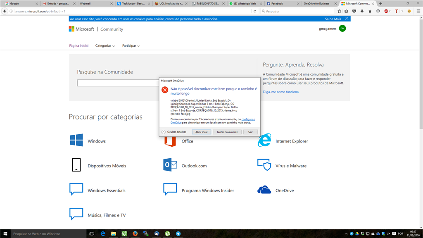Click the Pesquise na Comunidade search box

(x=118, y=83)
